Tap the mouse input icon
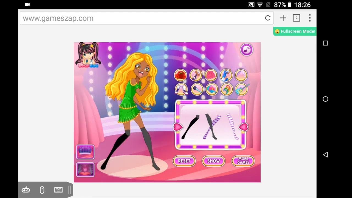 tap(42, 190)
